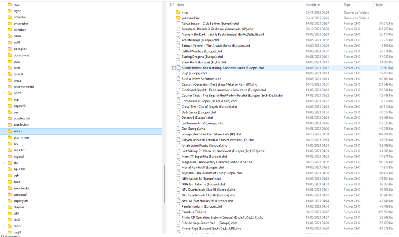Viewport: 399px width, 237px height.
Task: Select the Defcon 5 file icon
Action: click(178, 118)
